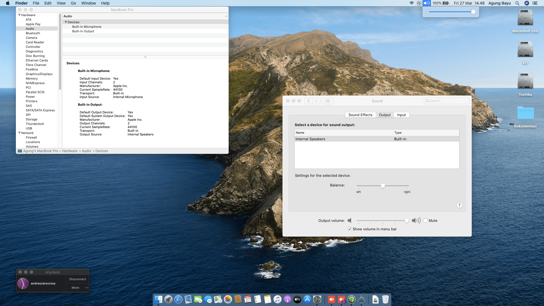
Task: Click Disconnect in Anydesk window
Action: pos(78,279)
